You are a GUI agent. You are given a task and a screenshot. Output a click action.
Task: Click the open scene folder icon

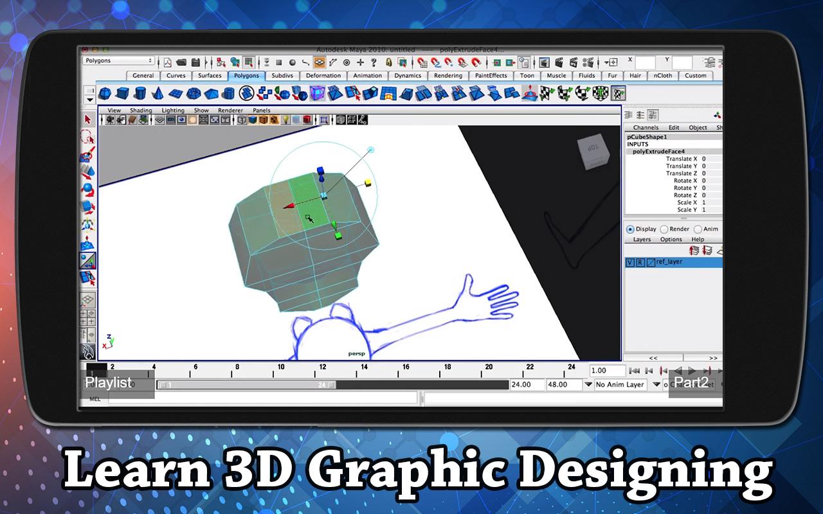click(x=181, y=62)
